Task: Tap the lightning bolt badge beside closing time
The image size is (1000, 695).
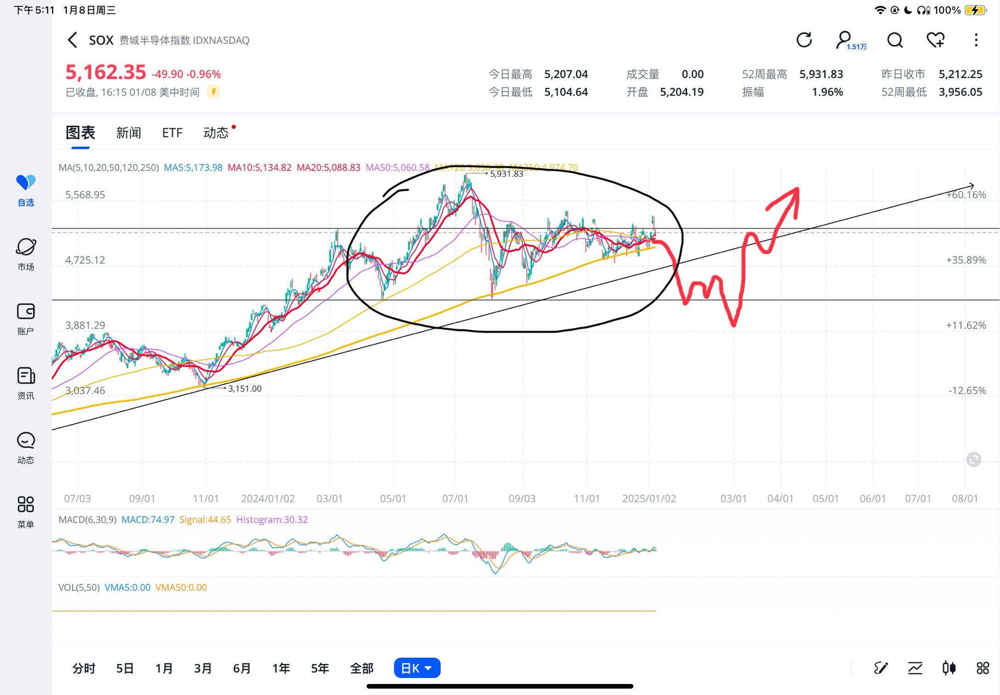Action: click(x=213, y=92)
